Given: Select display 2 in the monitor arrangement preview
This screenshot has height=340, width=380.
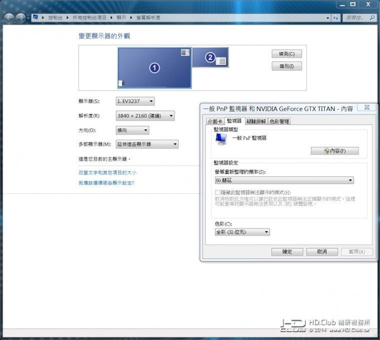Looking at the screenshot, I should point(210,57).
